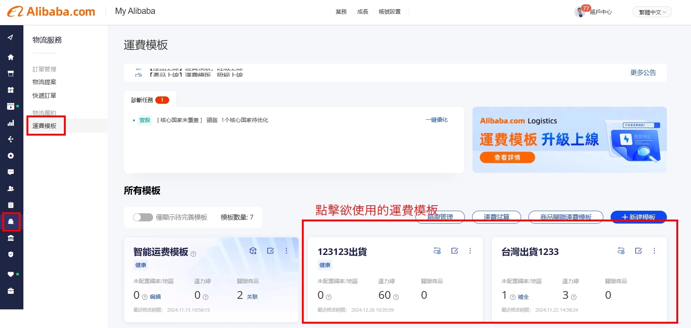Open the chat message sidebar icon

[11, 172]
